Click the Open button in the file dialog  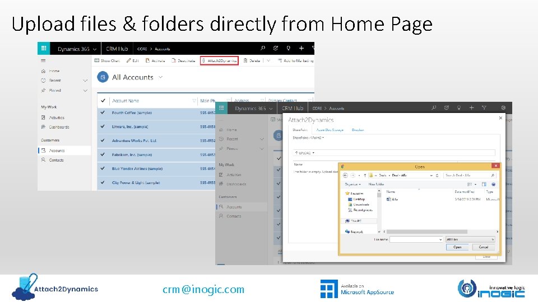[457, 247]
